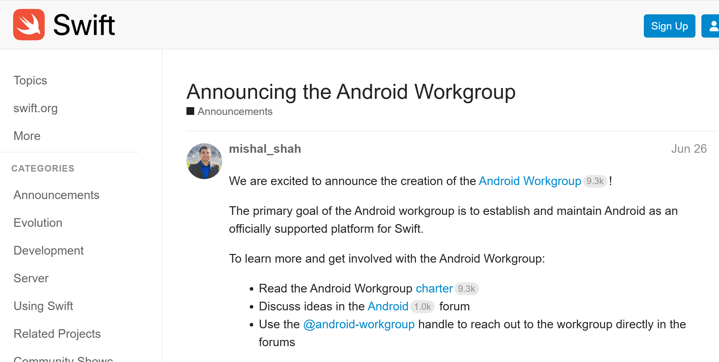The width and height of the screenshot is (719, 362).
Task: Open mishal_shah's profile avatar
Action: [x=204, y=161]
